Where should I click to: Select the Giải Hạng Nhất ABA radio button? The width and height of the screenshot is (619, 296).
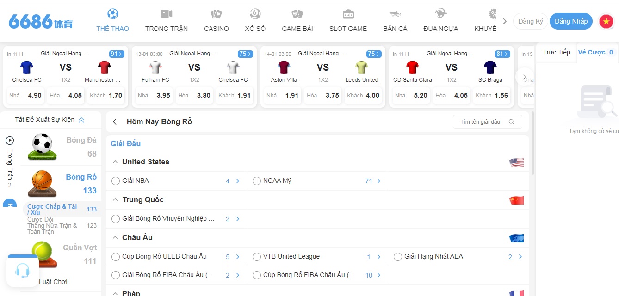tap(398, 257)
